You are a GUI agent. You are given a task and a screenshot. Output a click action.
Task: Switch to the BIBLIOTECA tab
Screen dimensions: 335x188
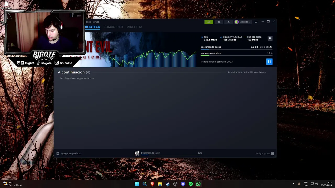click(x=92, y=27)
